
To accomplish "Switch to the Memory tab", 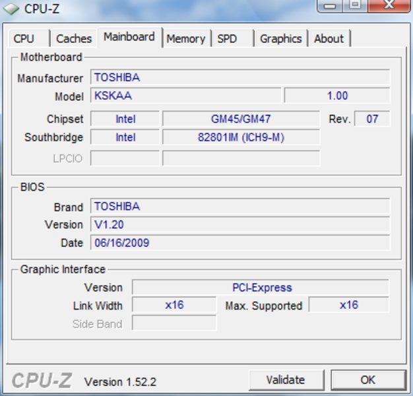I will click(x=186, y=38).
